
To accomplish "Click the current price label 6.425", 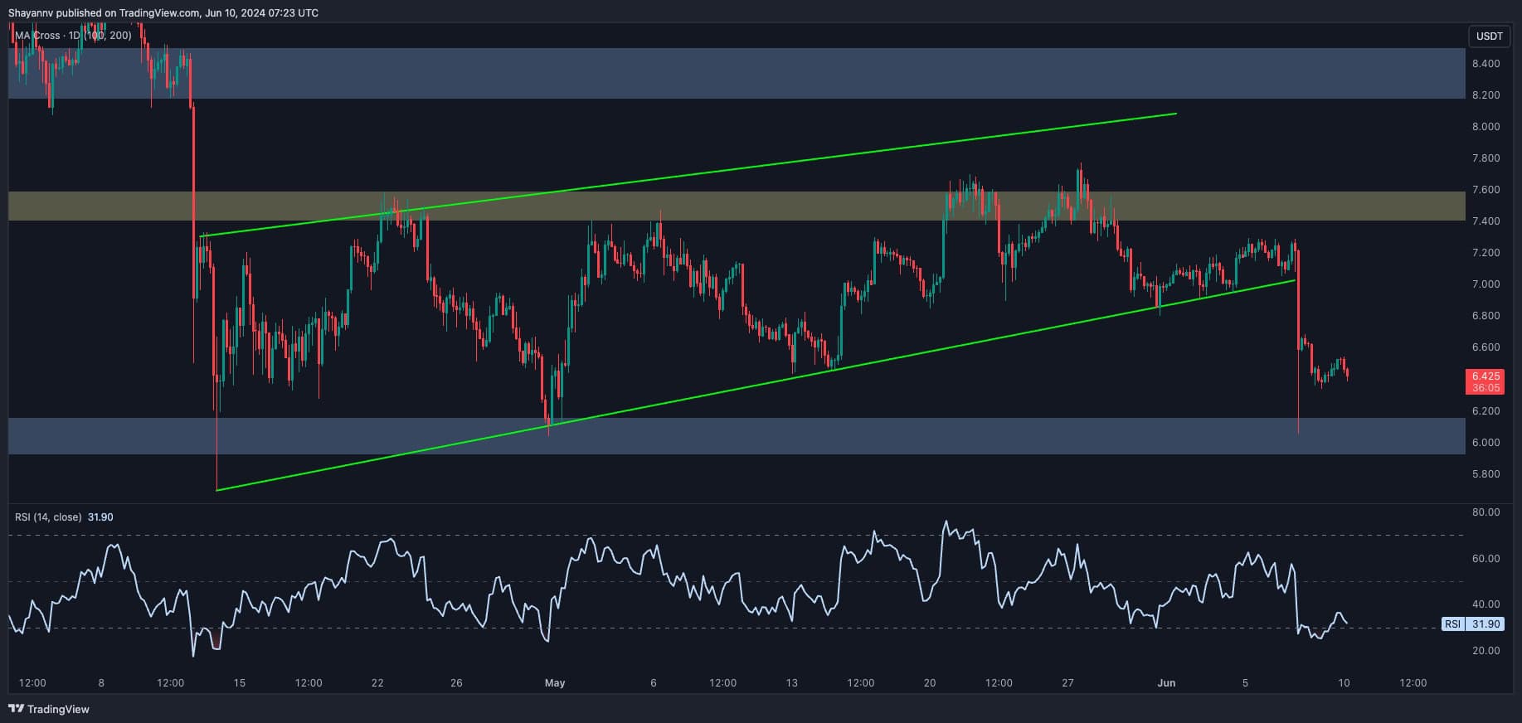I will 1486,381.
